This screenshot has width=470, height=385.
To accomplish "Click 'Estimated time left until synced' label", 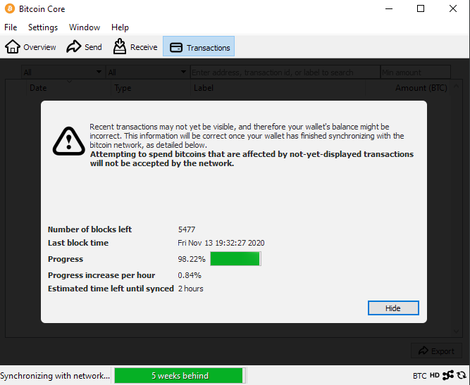I will click(111, 289).
